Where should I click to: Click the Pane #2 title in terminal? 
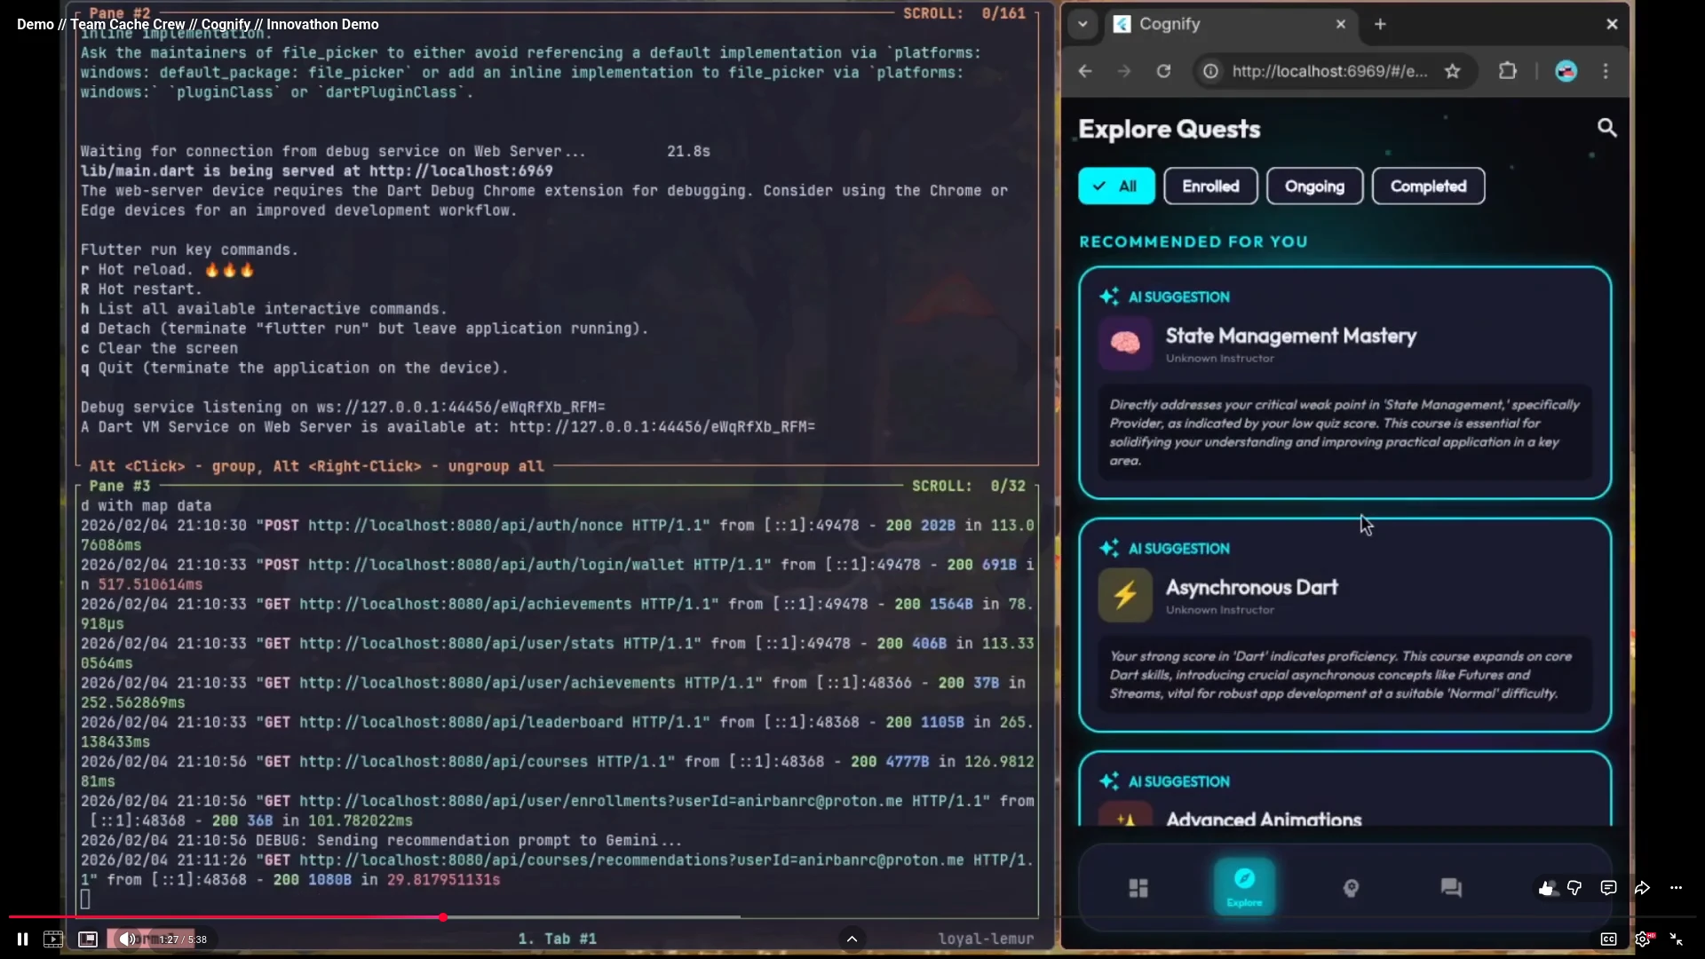(120, 13)
